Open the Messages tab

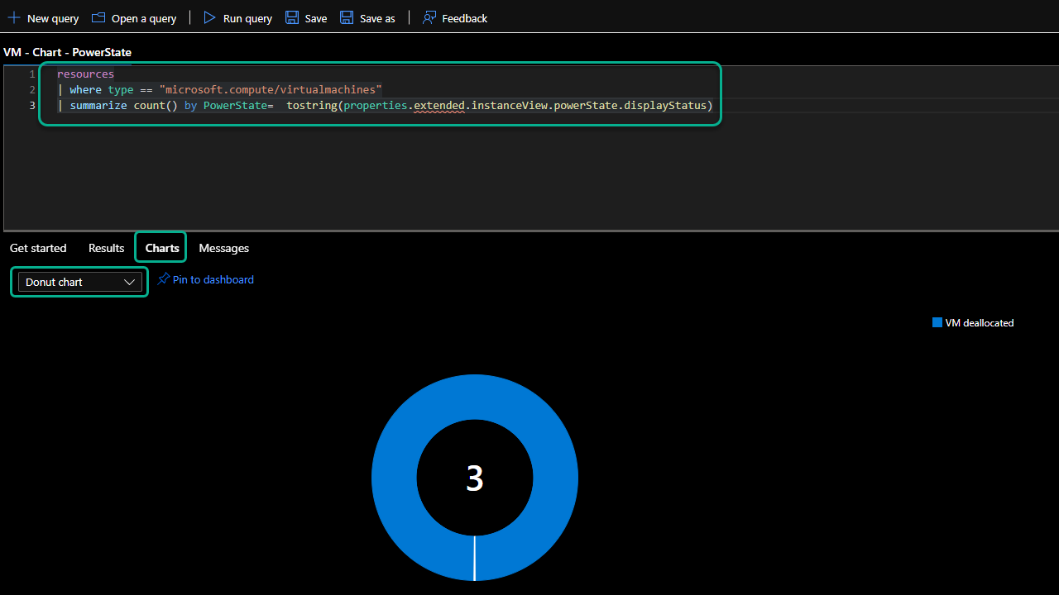tap(223, 248)
